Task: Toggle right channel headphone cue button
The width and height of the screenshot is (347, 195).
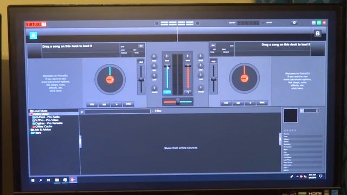Action: (188, 92)
